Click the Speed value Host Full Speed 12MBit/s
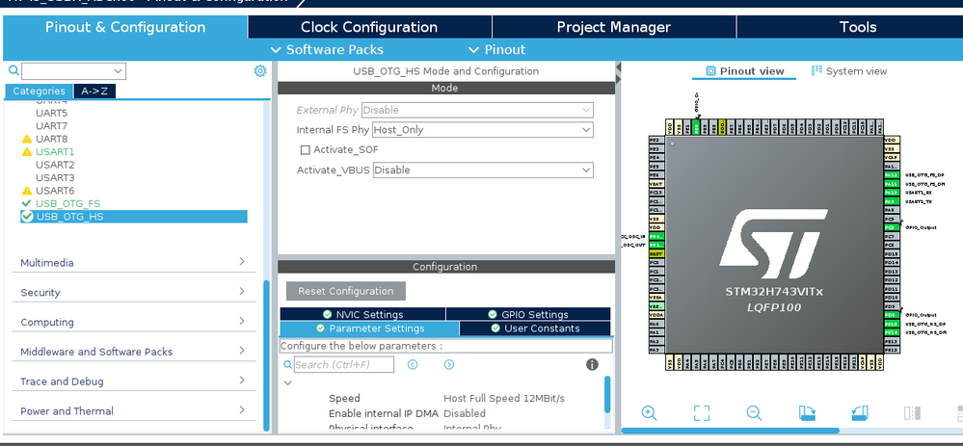Viewport: 963px width, 446px height. pyautogui.click(x=503, y=398)
